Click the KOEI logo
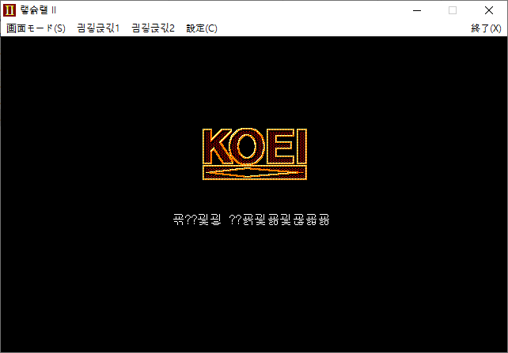The image size is (508, 353). (x=255, y=154)
